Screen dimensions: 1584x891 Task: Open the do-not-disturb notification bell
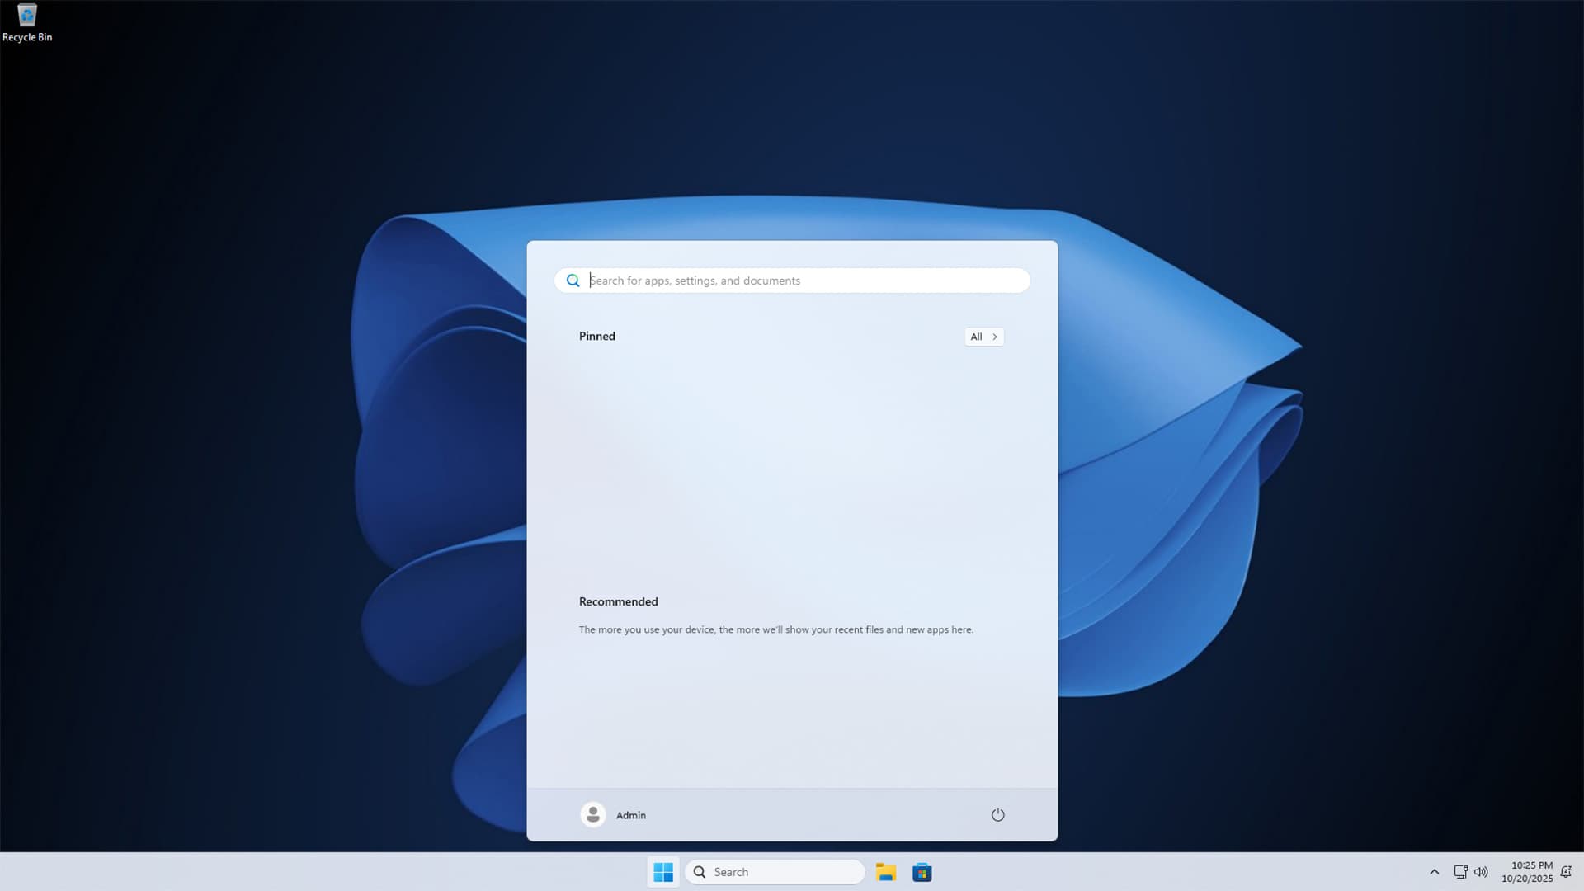click(x=1566, y=872)
